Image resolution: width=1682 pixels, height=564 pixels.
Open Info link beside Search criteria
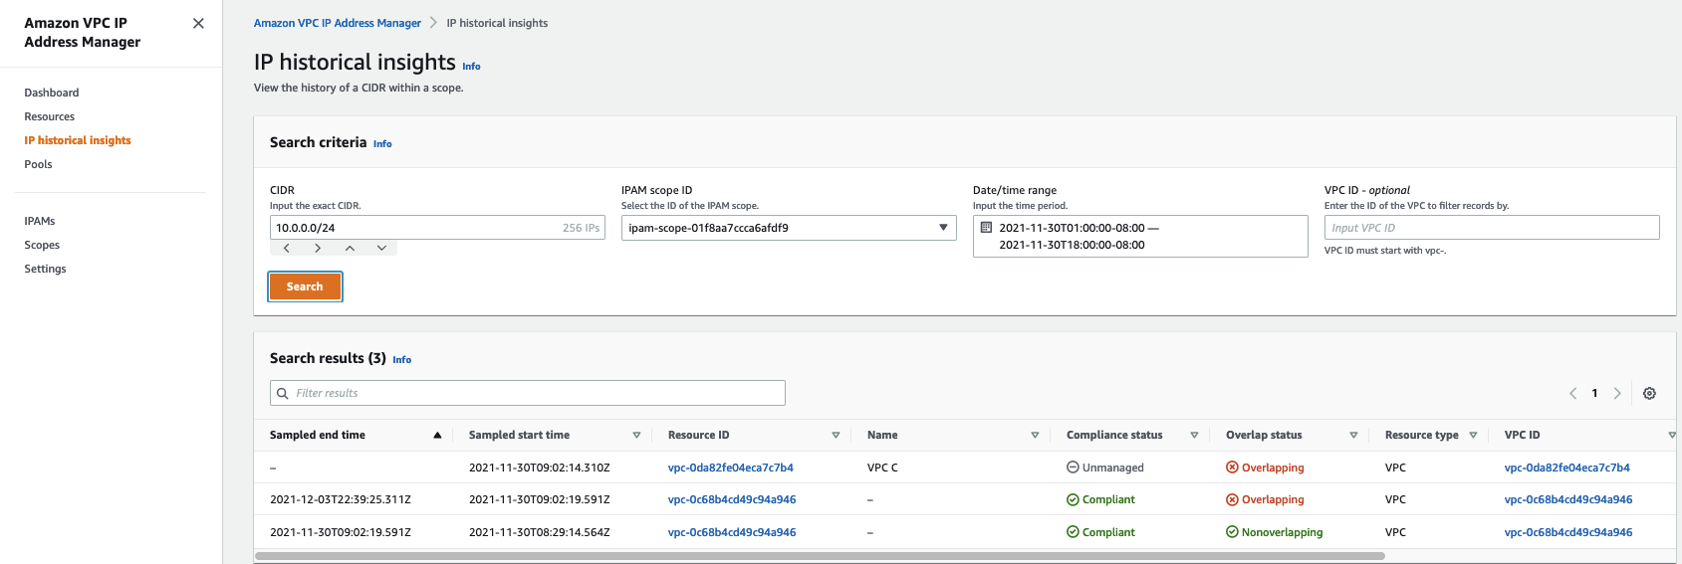[x=382, y=144]
